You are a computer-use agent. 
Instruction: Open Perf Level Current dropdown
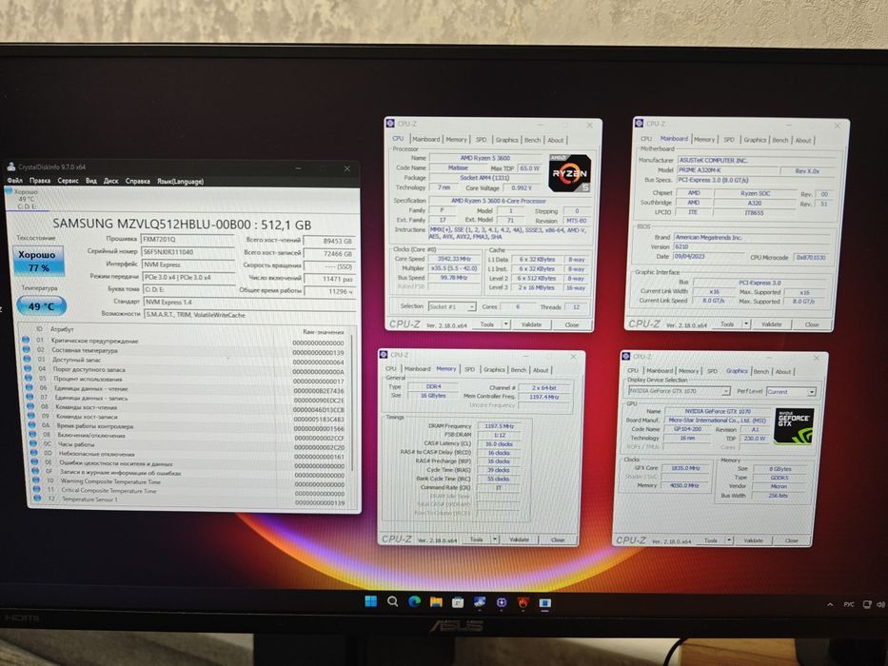point(791,391)
